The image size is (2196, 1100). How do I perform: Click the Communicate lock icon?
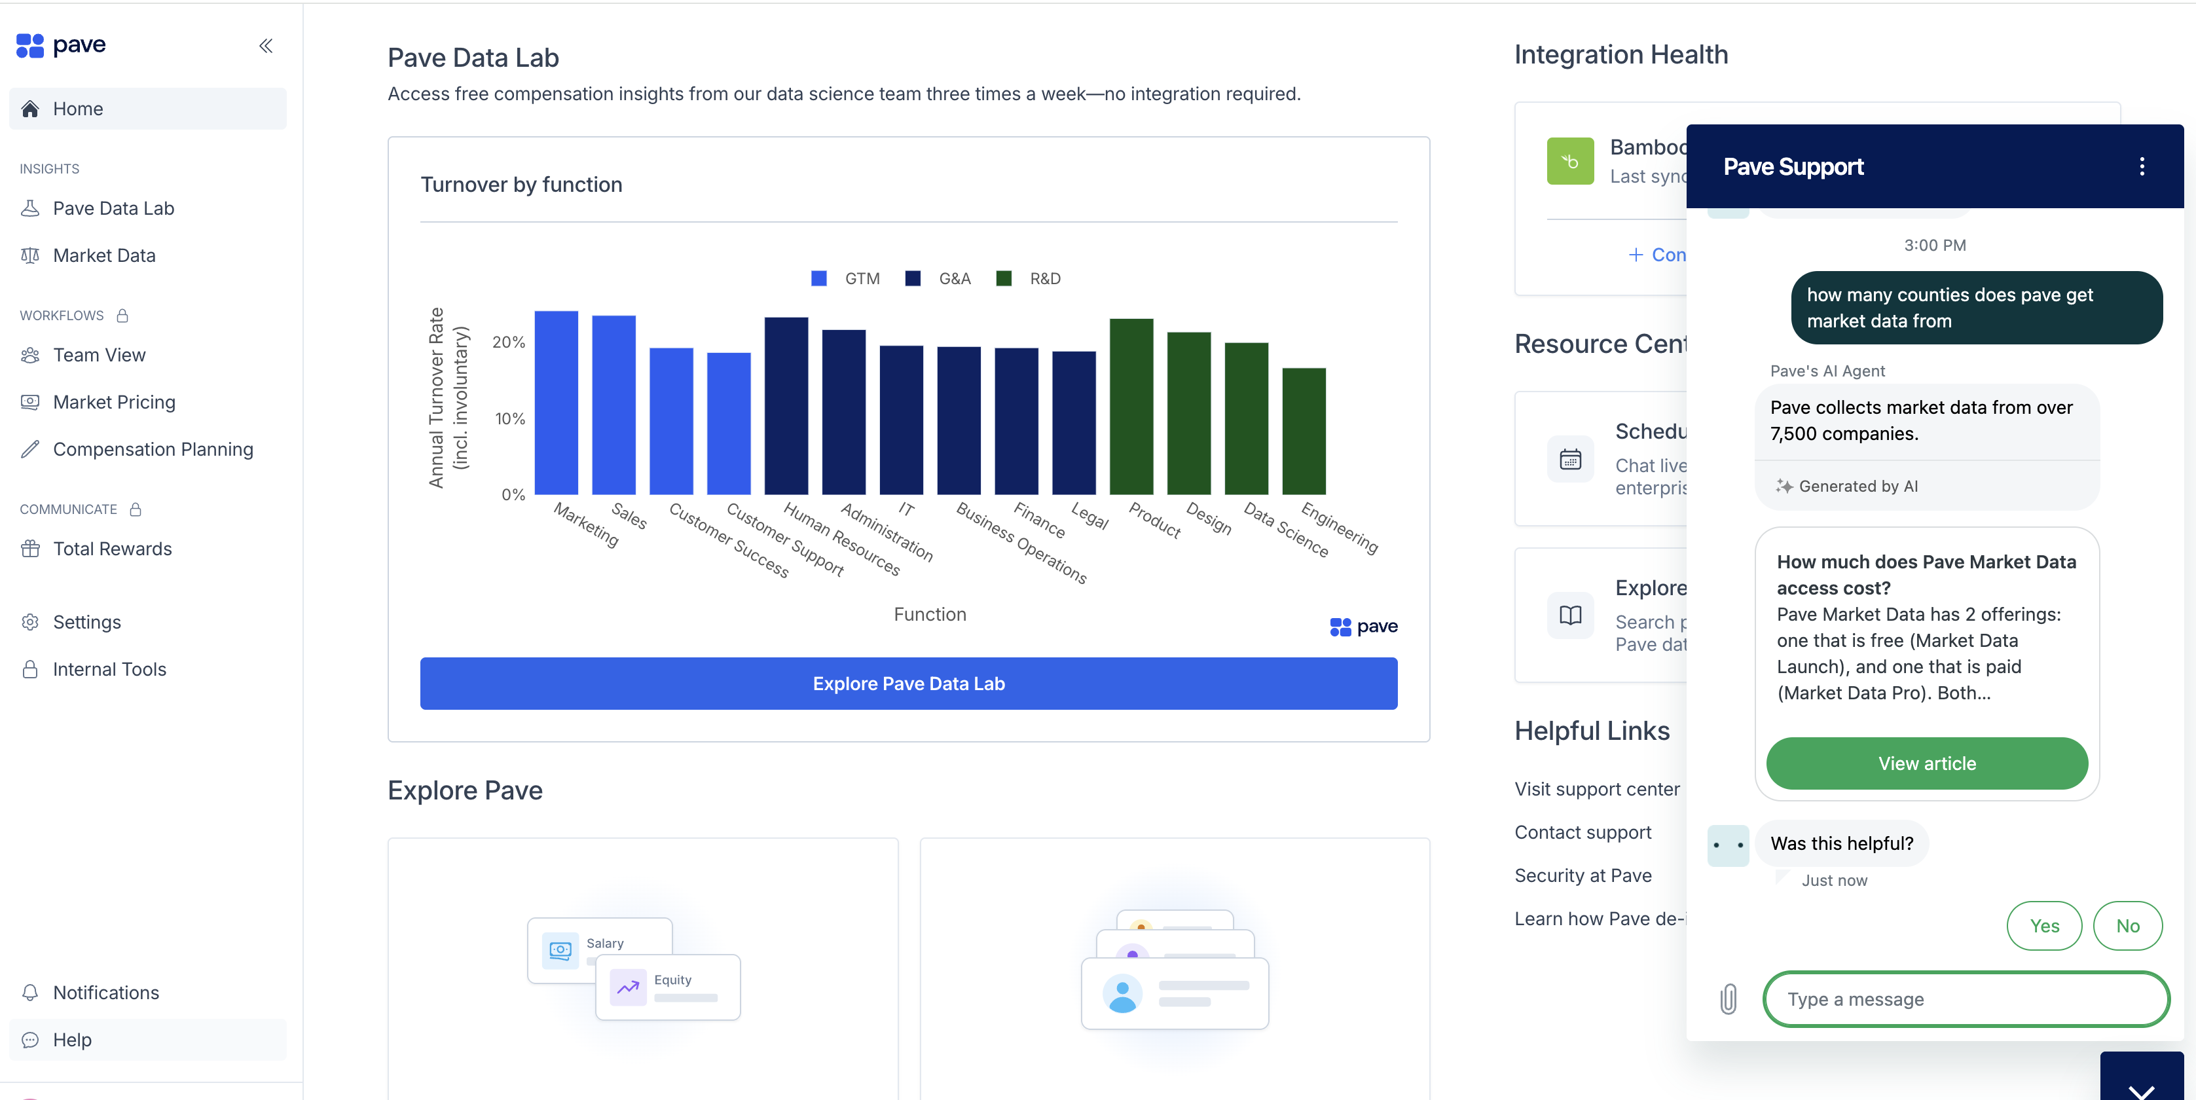(x=136, y=509)
